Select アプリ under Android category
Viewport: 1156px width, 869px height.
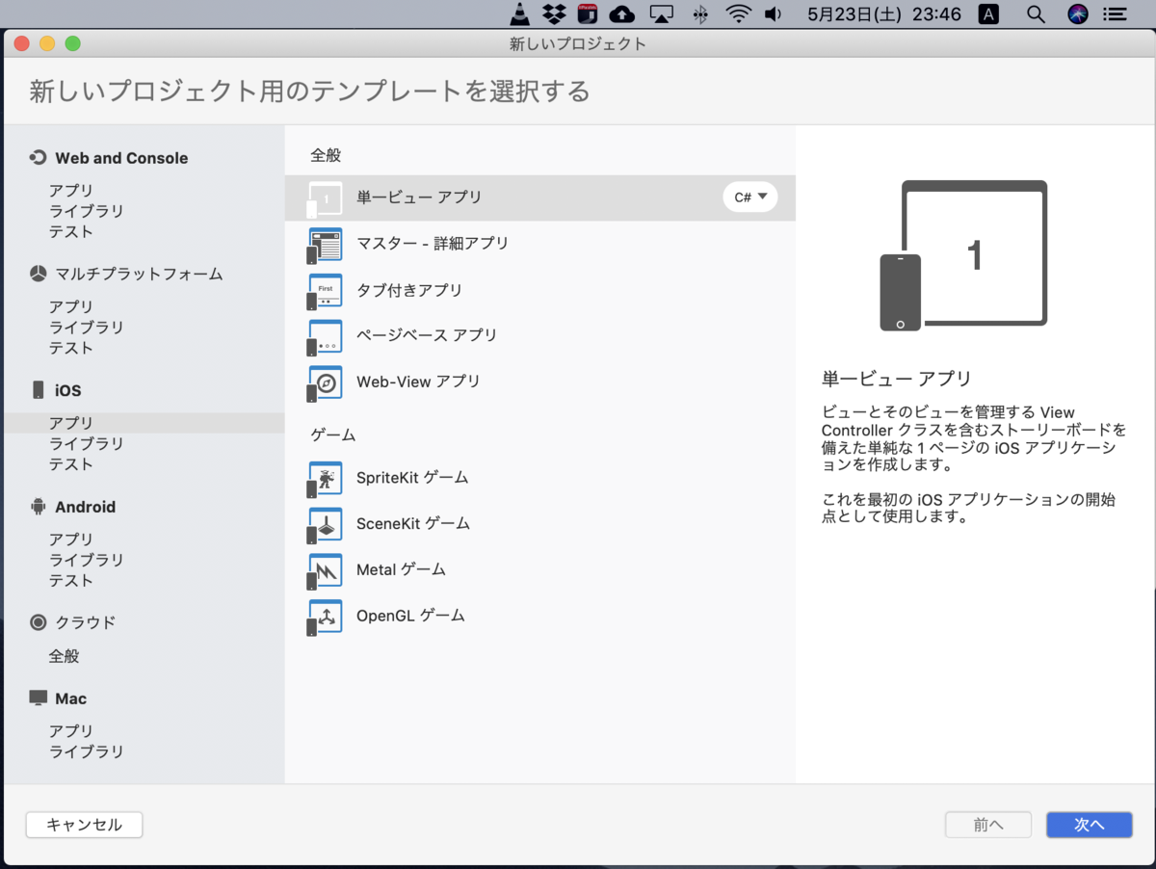[x=71, y=539]
